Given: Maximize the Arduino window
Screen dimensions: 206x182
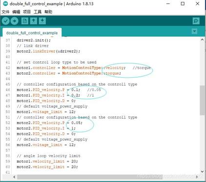Looking at the screenshot, I should coord(183,3).
